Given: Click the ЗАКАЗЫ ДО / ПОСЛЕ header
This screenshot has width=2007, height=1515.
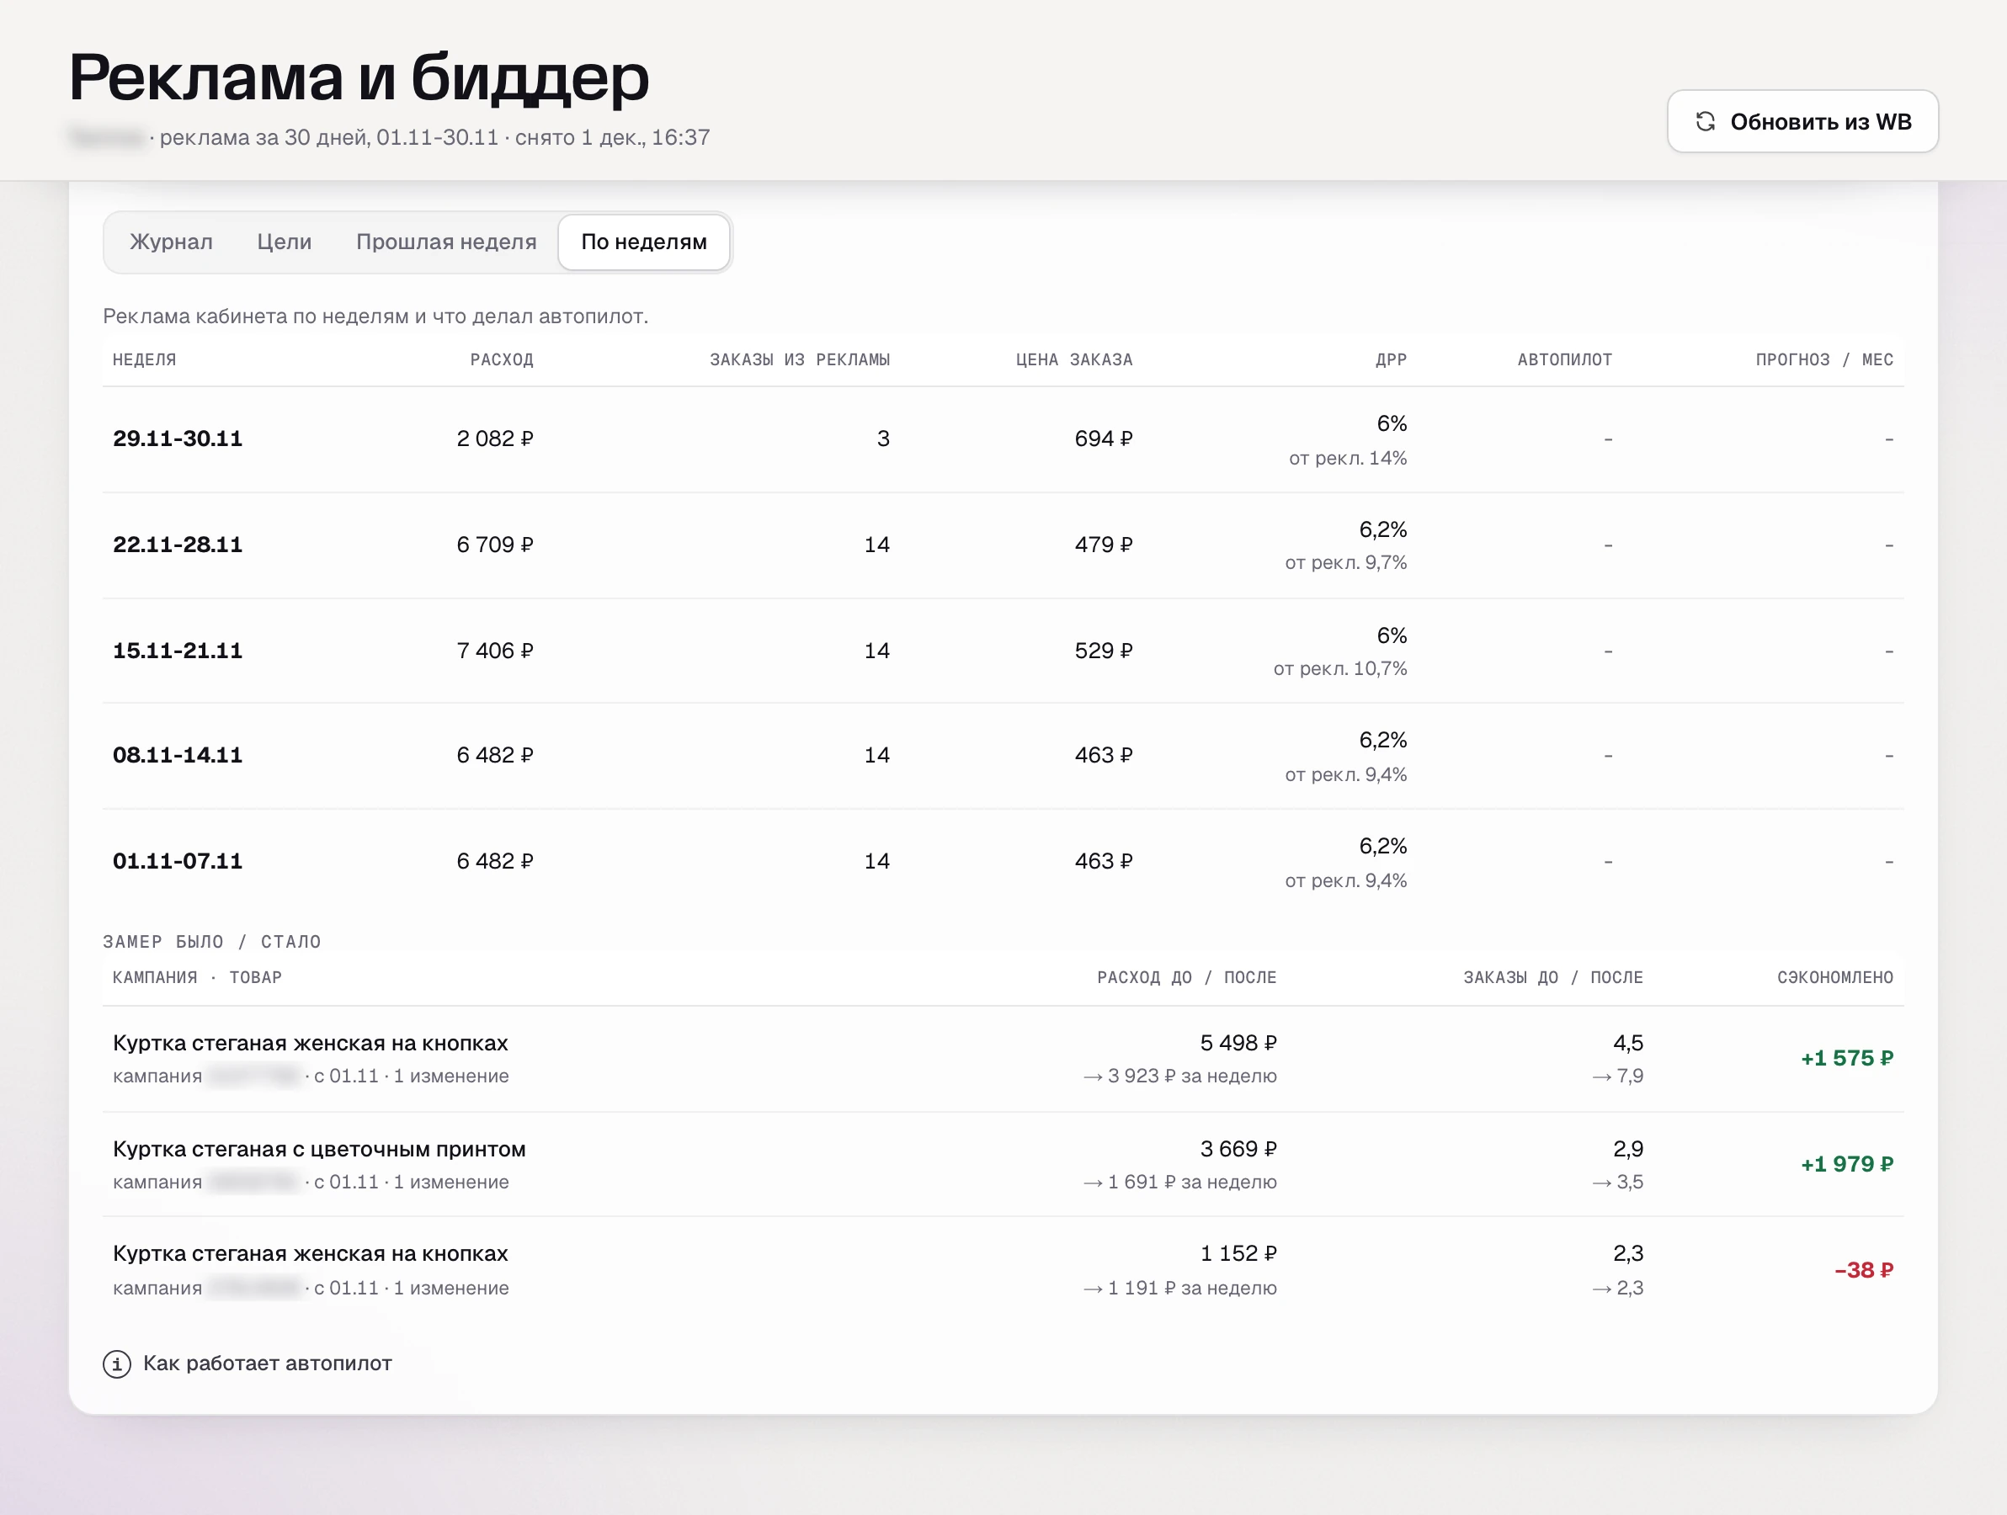Looking at the screenshot, I should [x=1553, y=978].
